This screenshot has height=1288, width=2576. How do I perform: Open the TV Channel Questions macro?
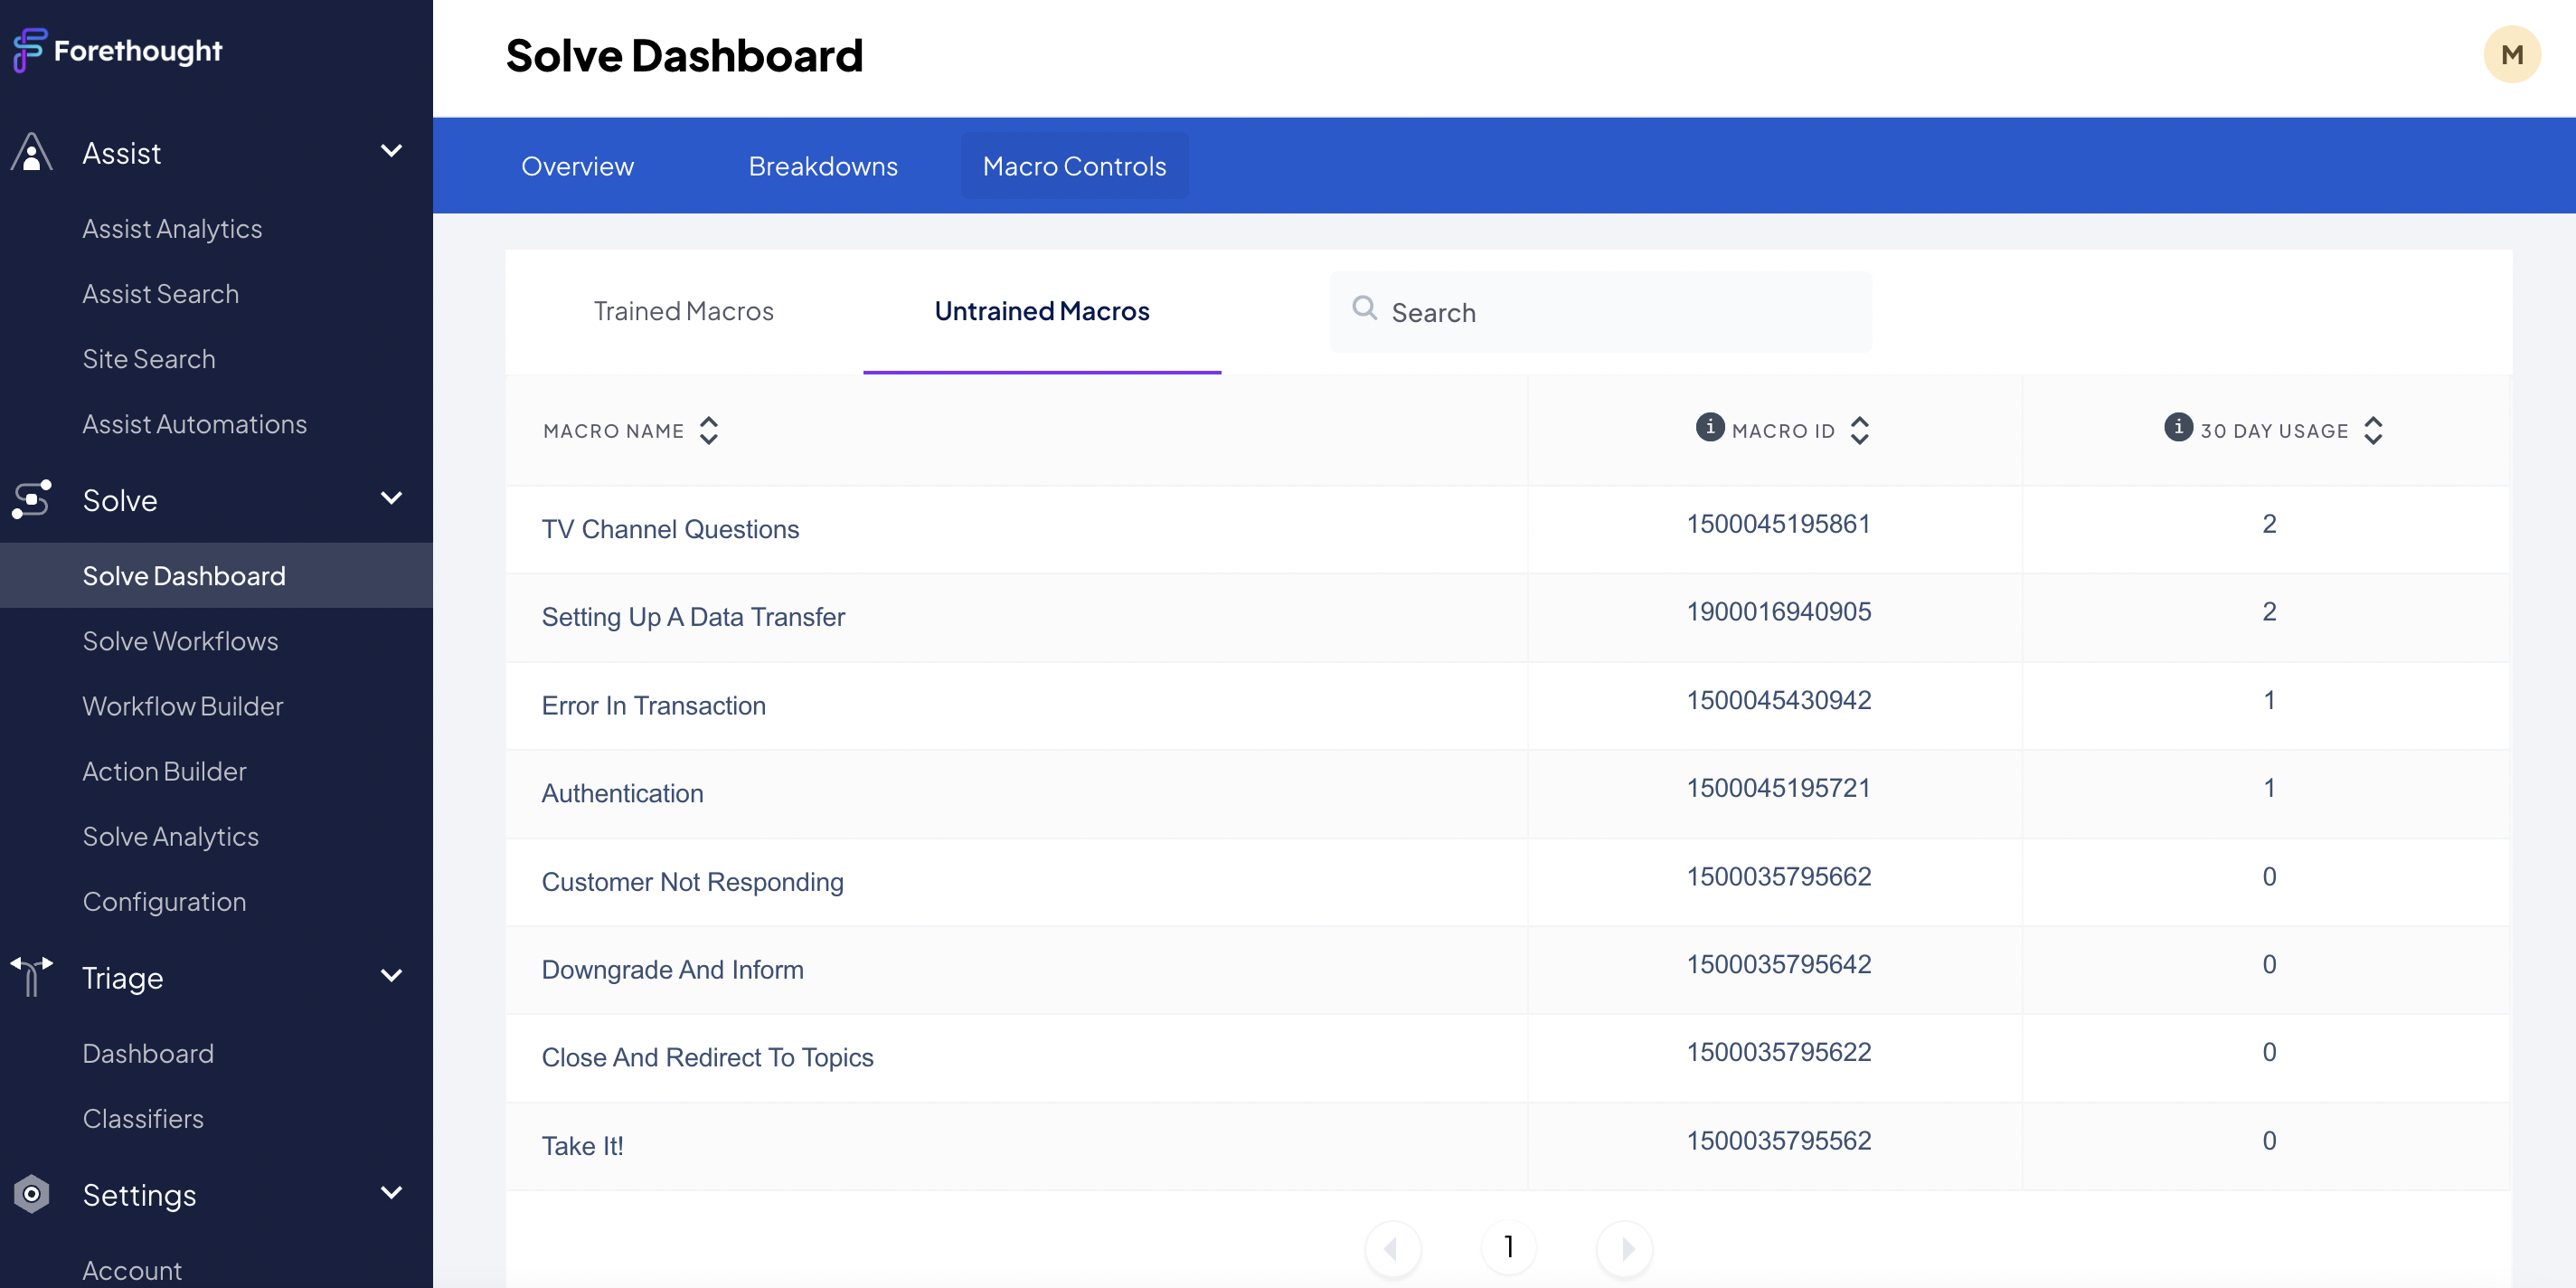[670, 529]
